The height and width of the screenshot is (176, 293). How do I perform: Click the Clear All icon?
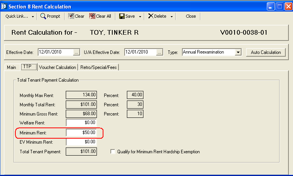tap(92, 16)
